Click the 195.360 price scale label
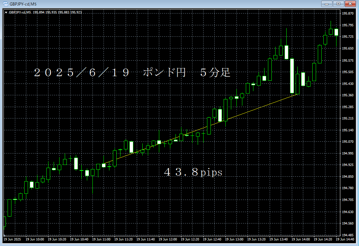 pyautogui.click(x=348, y=95)
